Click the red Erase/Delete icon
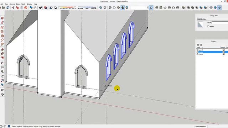 [x=26, y=7]
